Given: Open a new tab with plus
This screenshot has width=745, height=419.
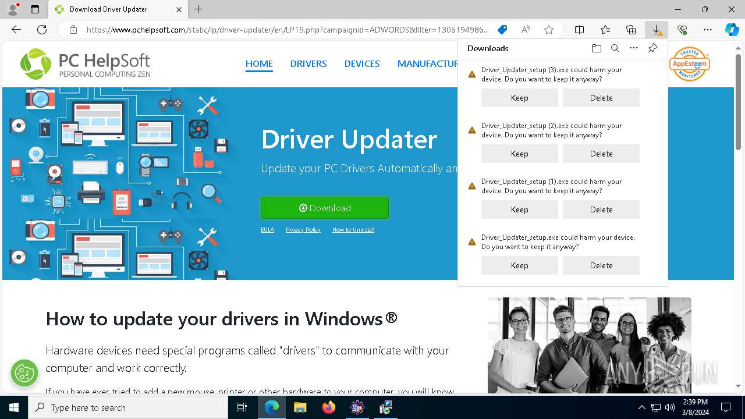Looking at the screenshot, I should point(198,9).
